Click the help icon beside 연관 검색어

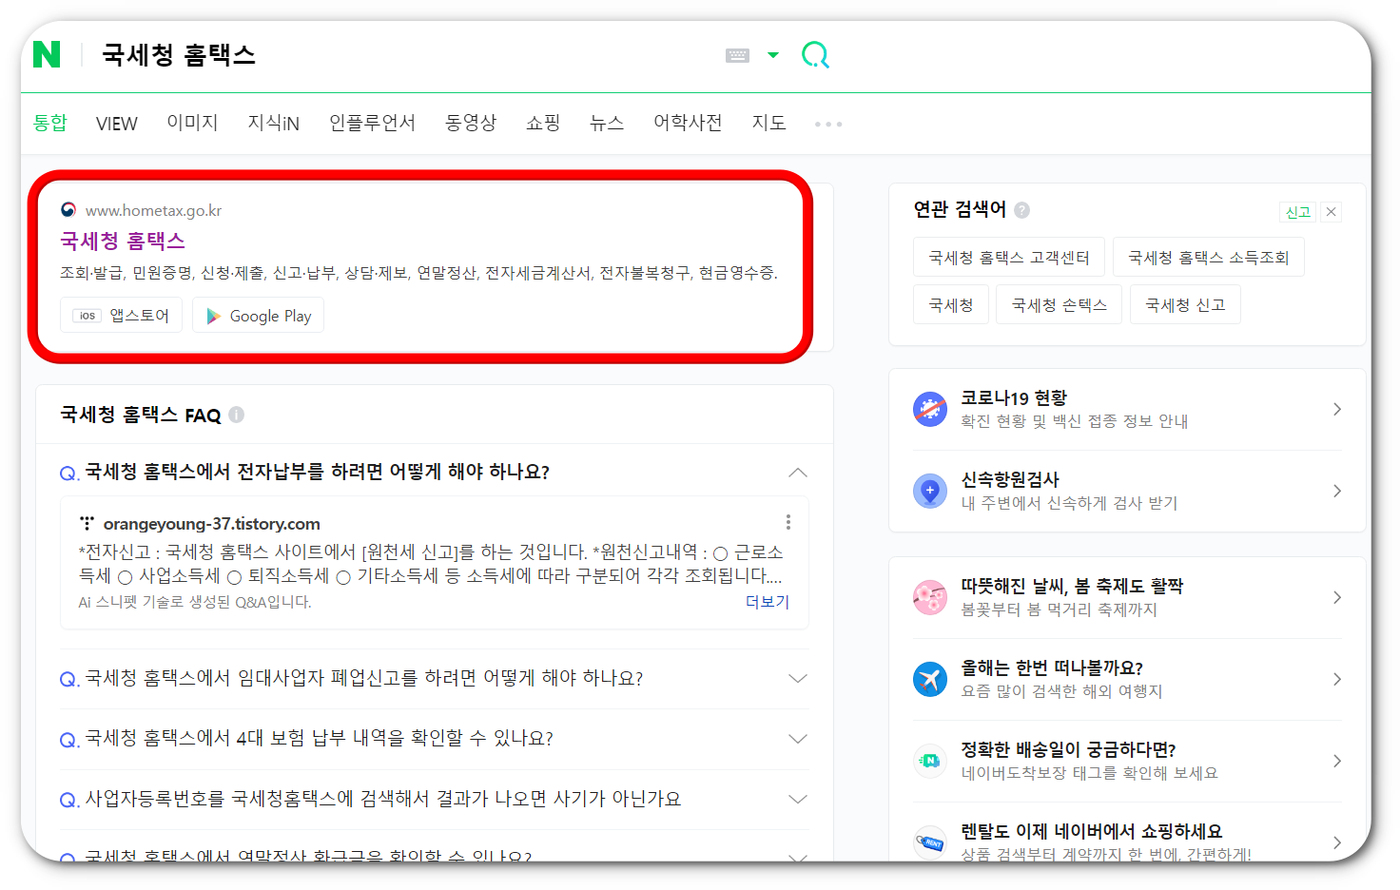pos(1021,209)
